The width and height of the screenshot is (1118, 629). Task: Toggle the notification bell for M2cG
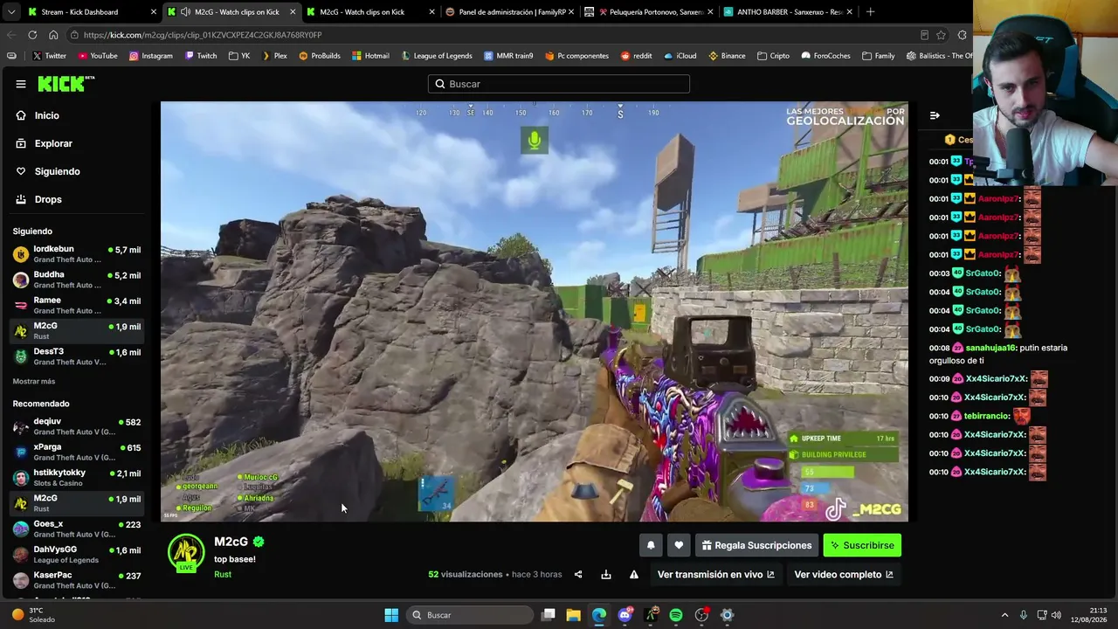(x=651, y=545)
